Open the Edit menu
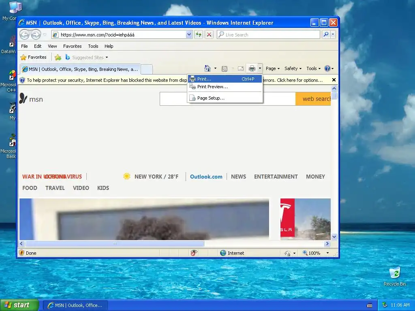 pos(38,46)
